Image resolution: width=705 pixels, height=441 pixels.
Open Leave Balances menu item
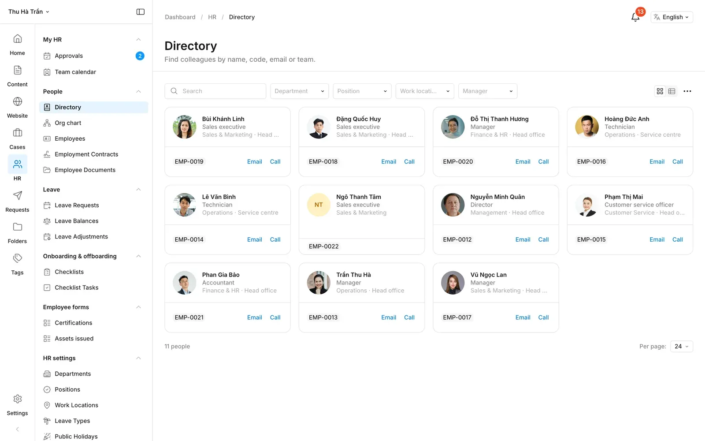[x=93, y=221]
